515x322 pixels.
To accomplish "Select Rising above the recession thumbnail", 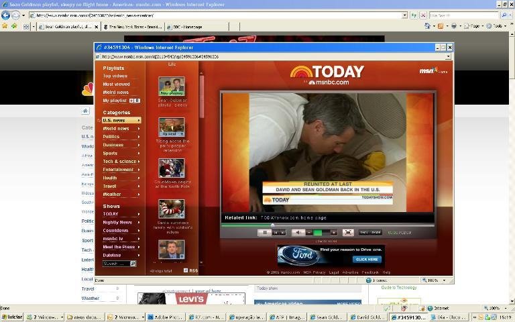I will point(172,127).
